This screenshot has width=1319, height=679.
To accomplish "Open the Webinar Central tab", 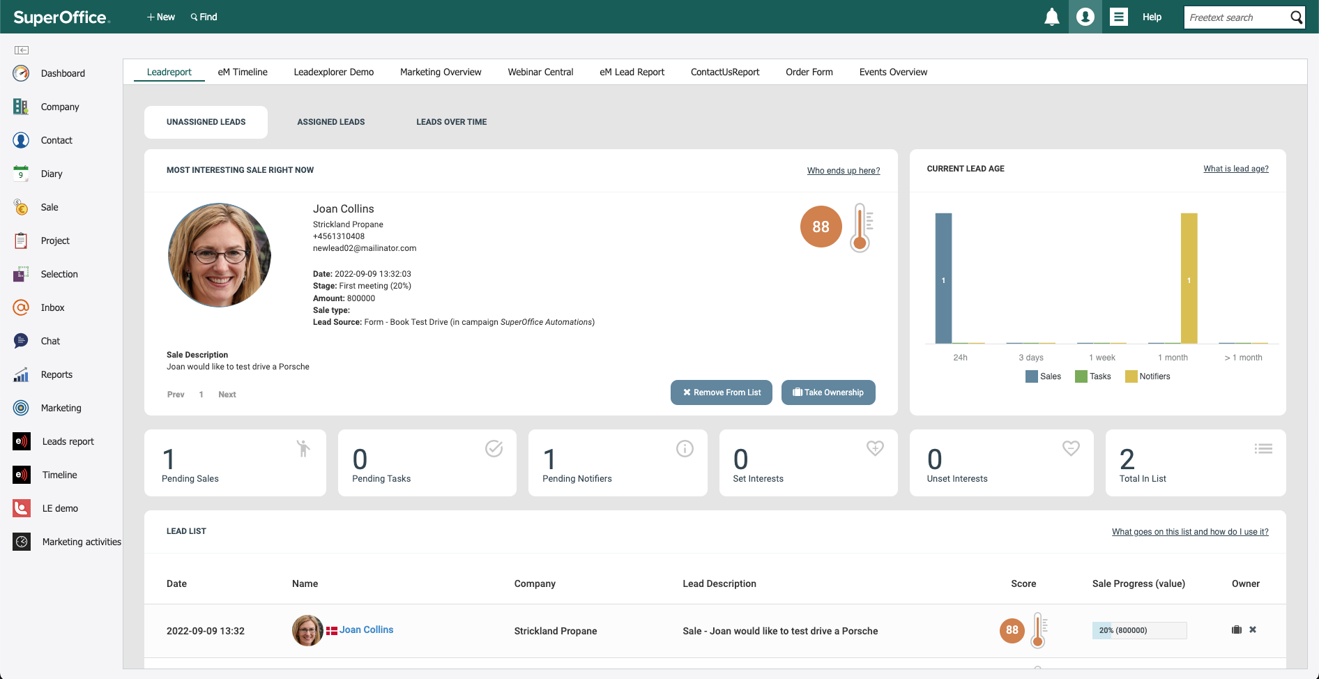I will (540, 72).
